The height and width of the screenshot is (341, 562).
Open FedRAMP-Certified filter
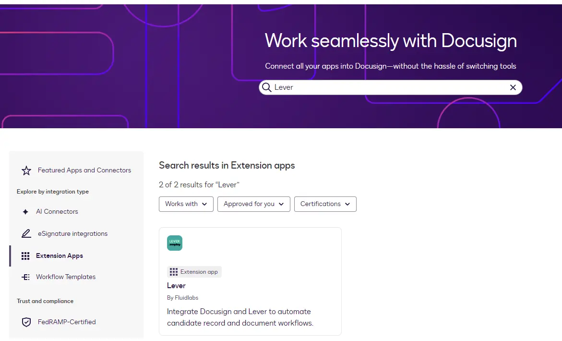[67, 322]
